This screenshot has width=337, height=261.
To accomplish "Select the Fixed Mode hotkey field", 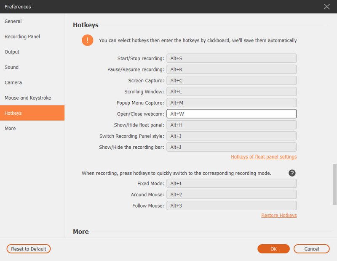I will point(231,184).
